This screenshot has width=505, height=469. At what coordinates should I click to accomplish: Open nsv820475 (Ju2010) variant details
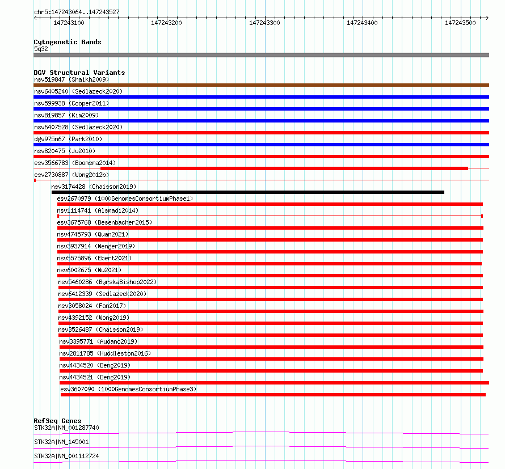click(x=65, y=151)
